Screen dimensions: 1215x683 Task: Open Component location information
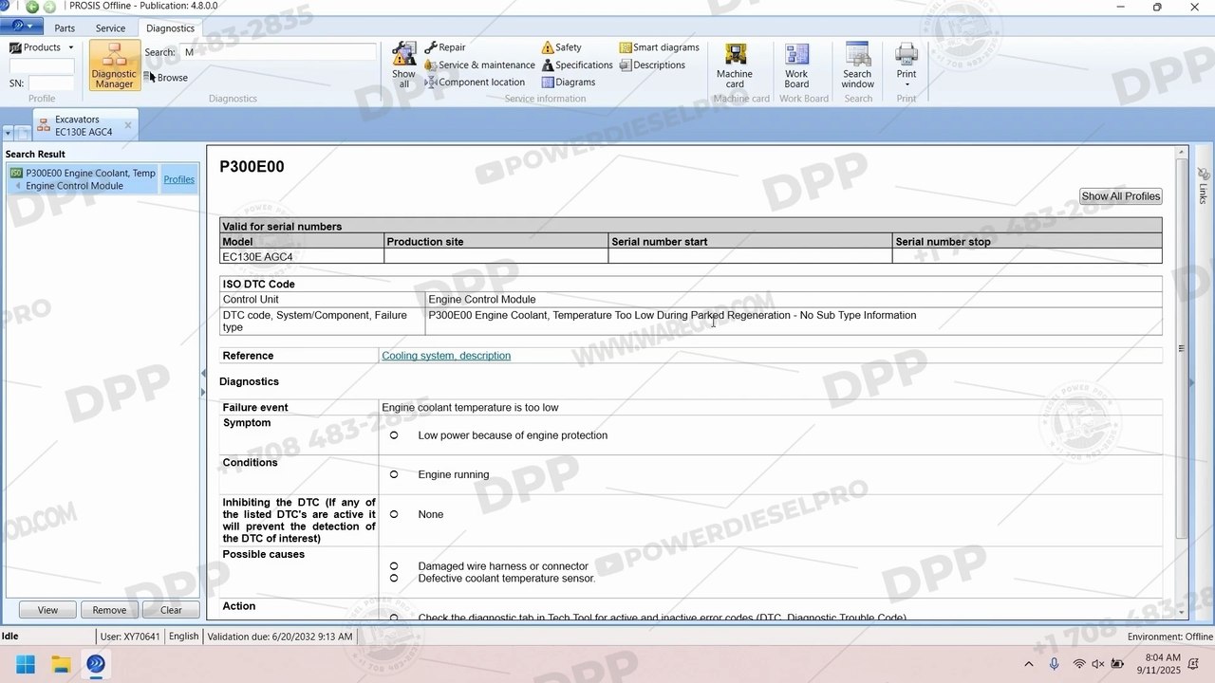475,83
